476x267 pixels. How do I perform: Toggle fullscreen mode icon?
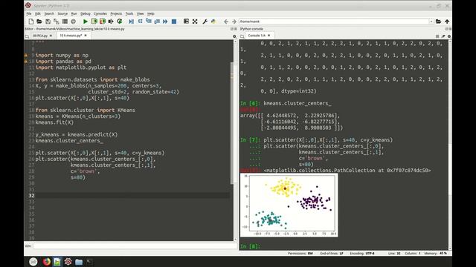195,22
